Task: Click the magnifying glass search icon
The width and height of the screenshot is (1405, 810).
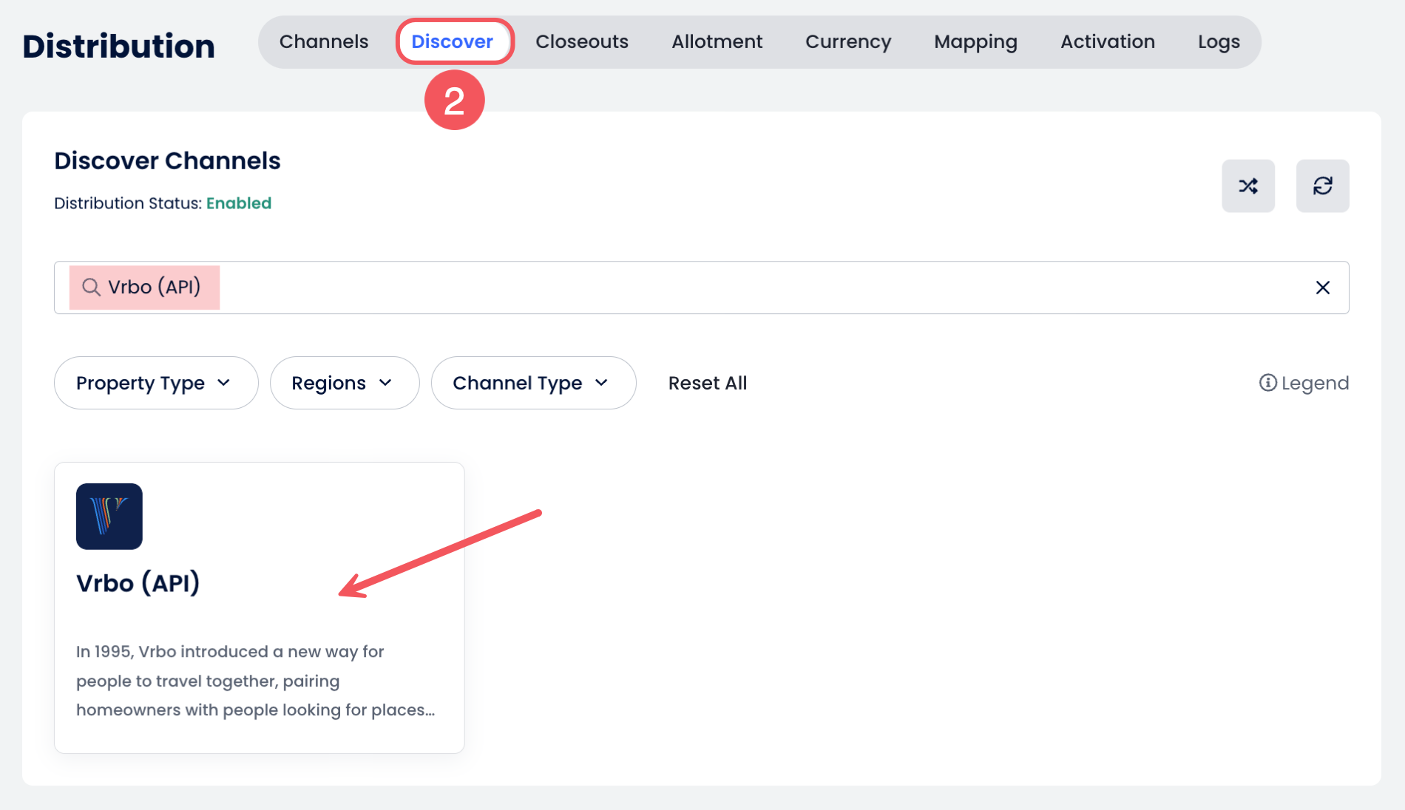Action: [x=91, y=287]
